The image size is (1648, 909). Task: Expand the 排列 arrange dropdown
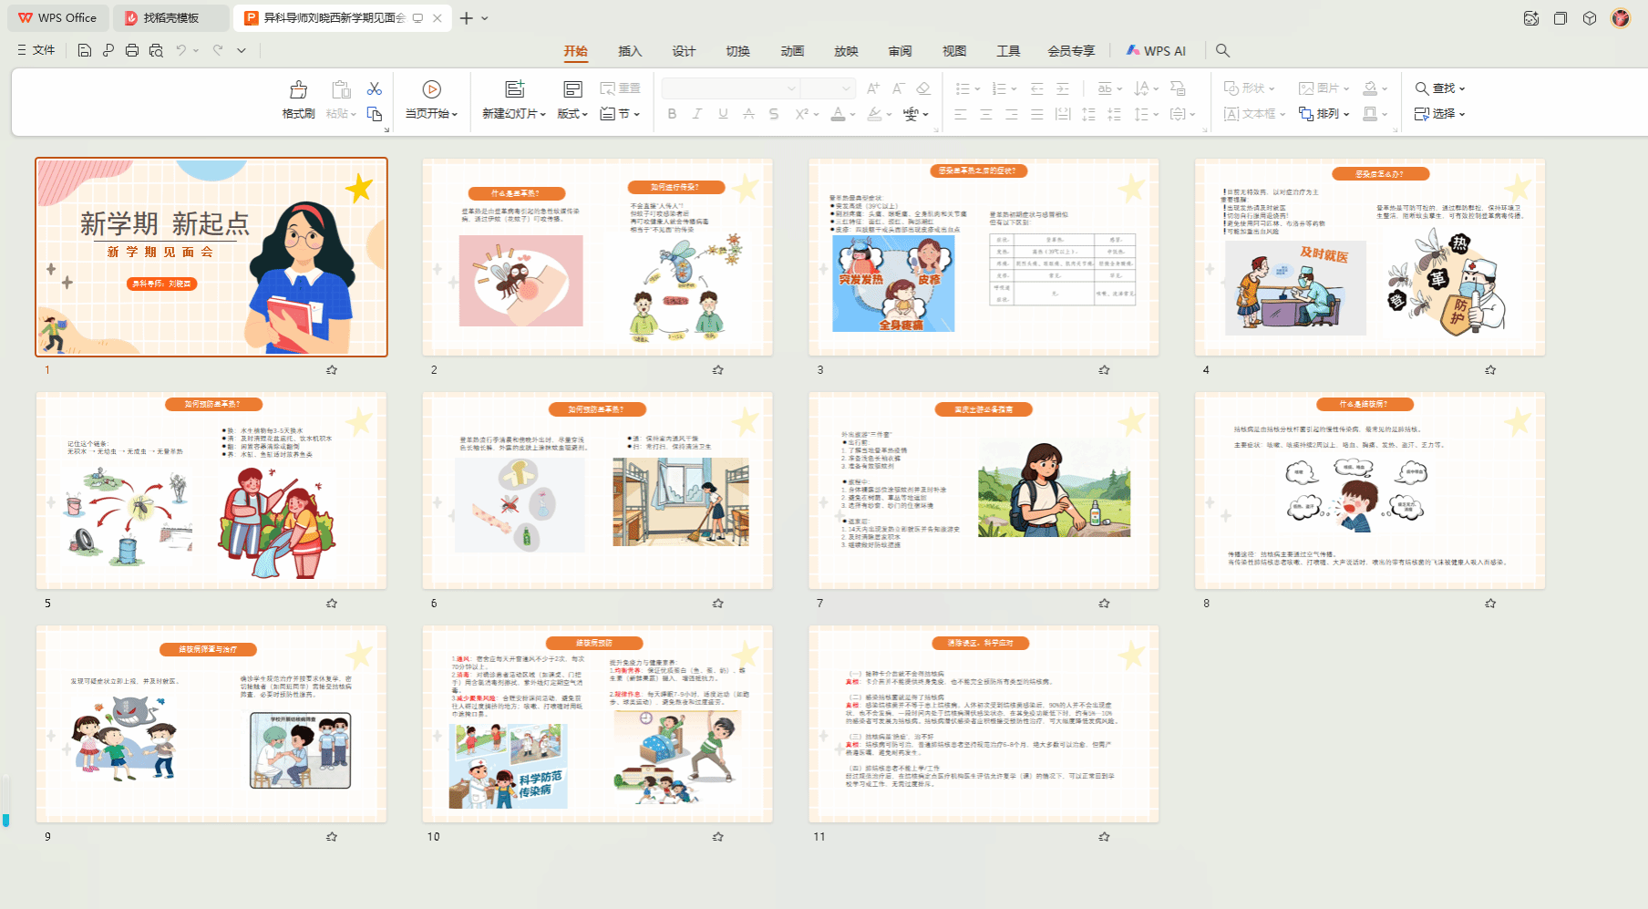pos(1324,114)
